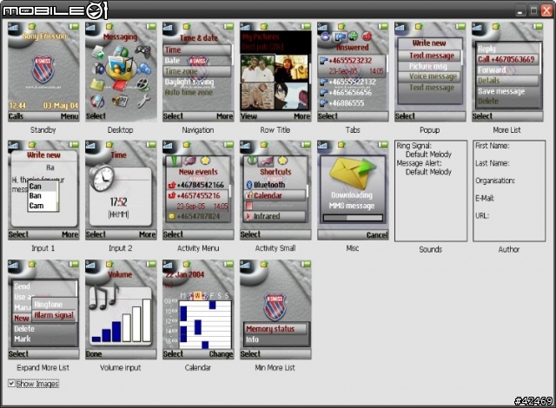Click the Text message item in Popup
The image size is (556, 408).
[x=430, y=56]
